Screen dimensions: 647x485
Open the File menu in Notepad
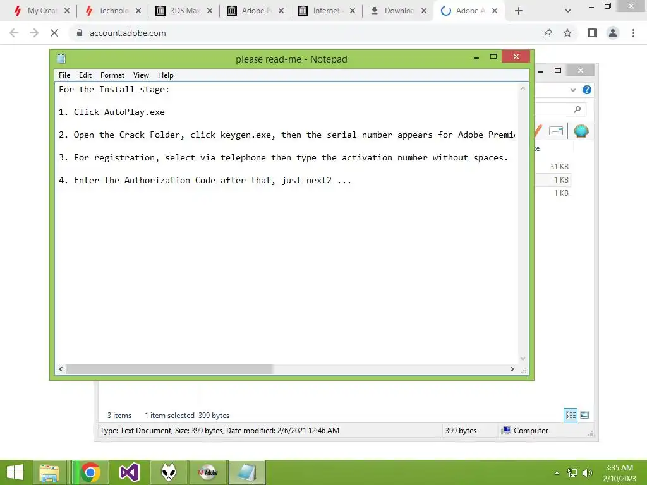64,75
